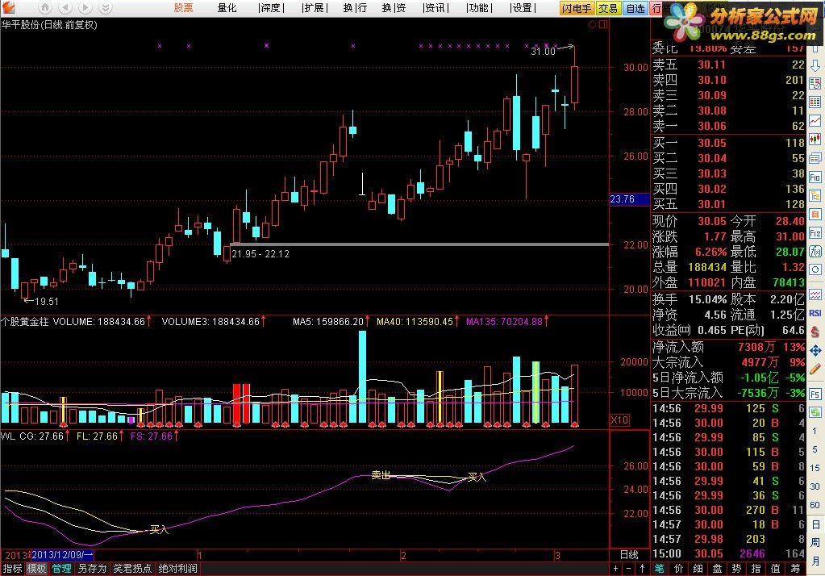Viewport: 825px width, 576px height.
Task: Select the 价 tab in bottom-right panel
Action: [x=679, y=569]
